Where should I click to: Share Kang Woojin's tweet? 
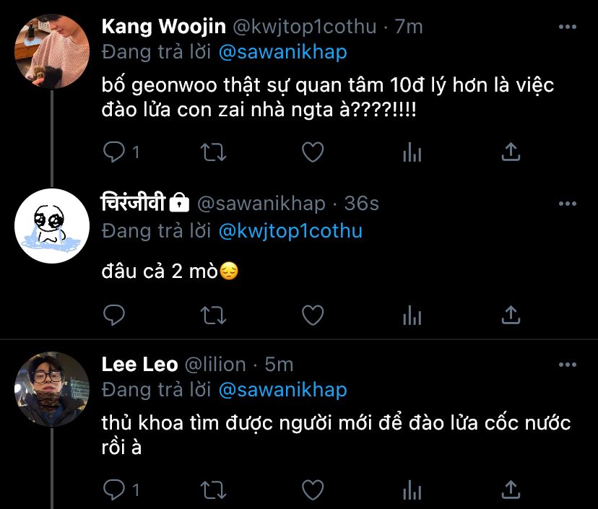click(511, 152)
